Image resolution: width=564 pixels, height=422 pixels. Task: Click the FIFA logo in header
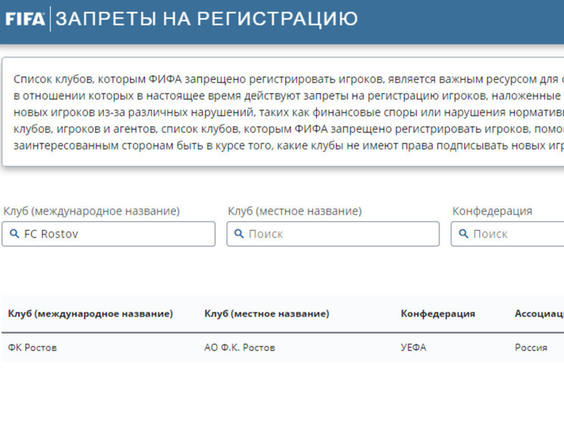pyautogui.click(x=25, y=19)
